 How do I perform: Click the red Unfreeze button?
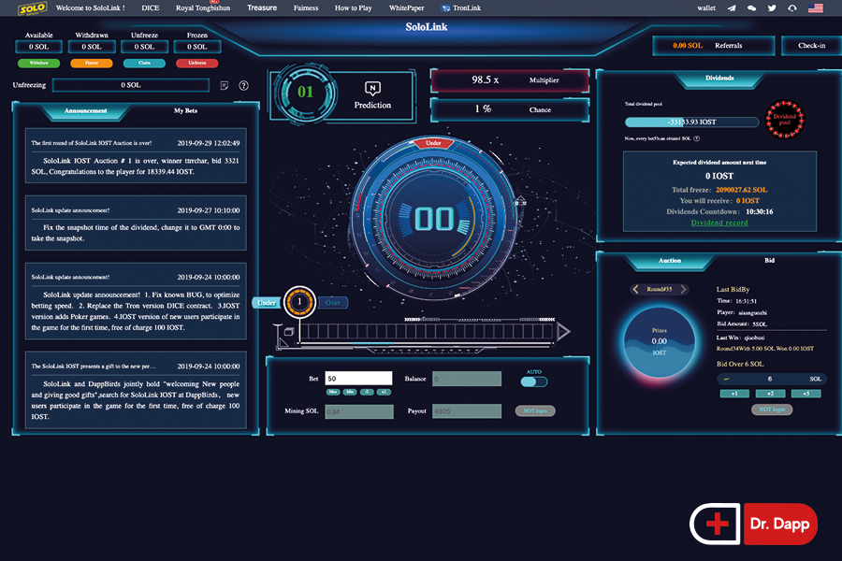pyautogui.click(x=197, y=63)
